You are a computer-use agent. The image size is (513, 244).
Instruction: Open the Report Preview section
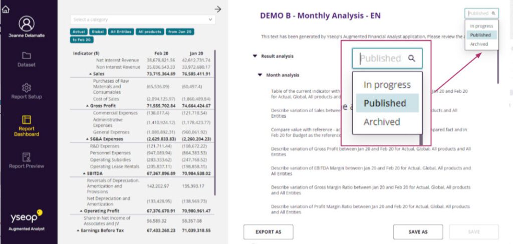tap(27, 161)
